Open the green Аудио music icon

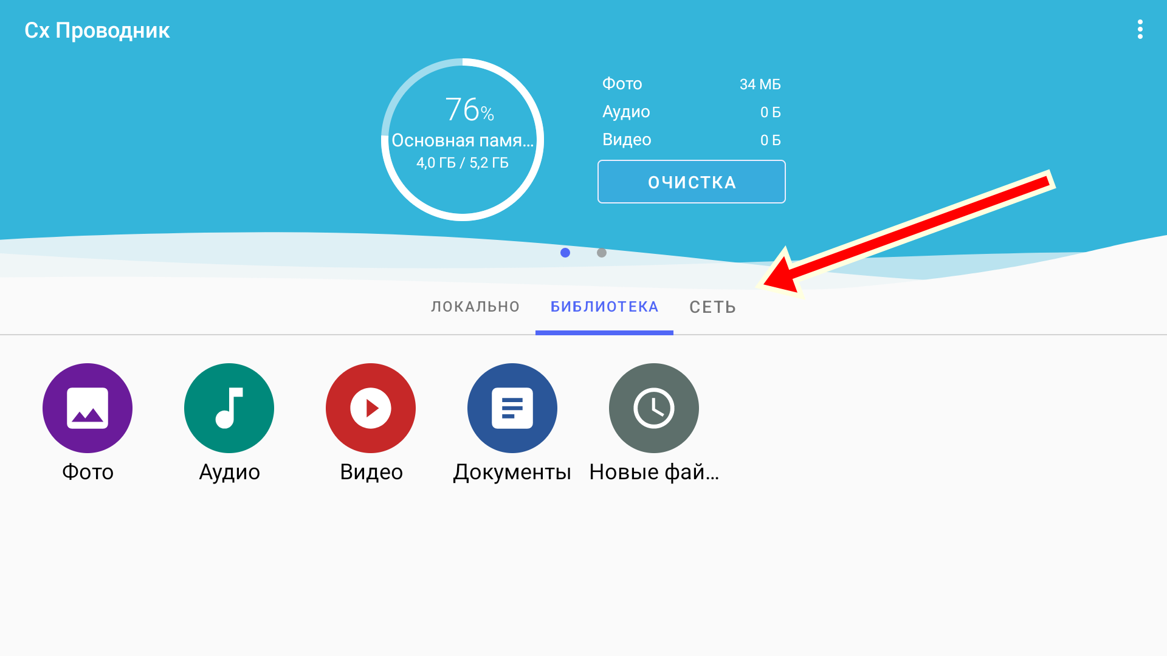229,408
